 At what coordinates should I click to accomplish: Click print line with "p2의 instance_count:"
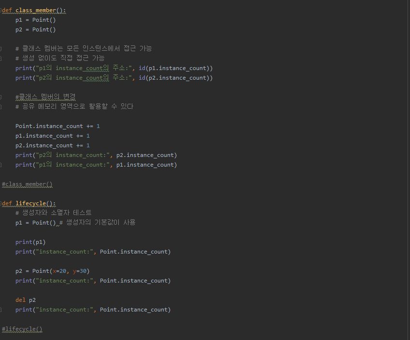tap(96, 156)
